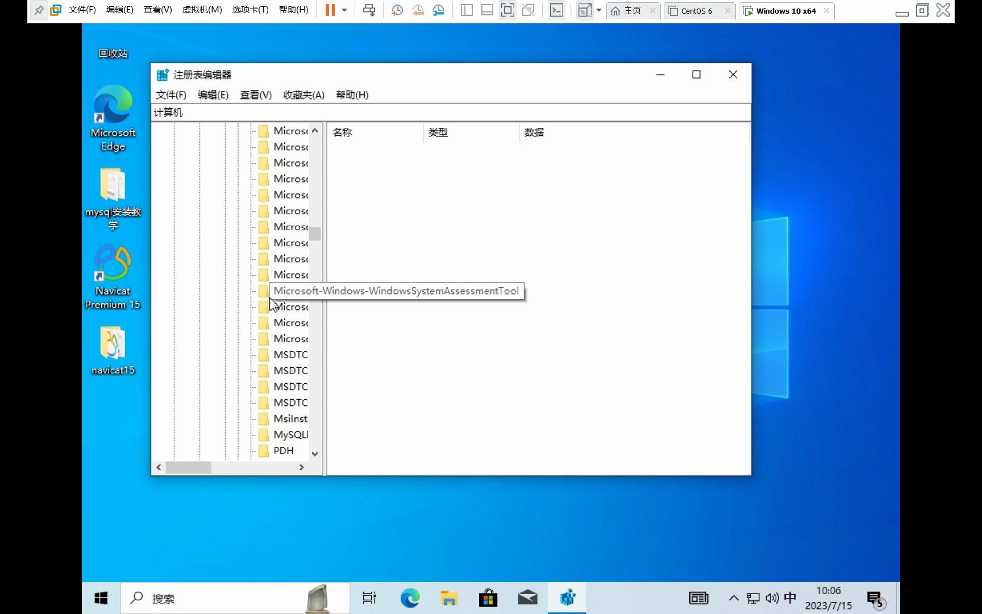Viewport: 982px width, 614px height.
Task: Open the Registry Editor 帮助(H) menu
Action: click(352, 95)
